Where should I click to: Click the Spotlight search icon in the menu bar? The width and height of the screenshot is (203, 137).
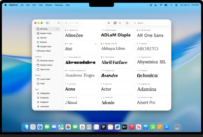pyautogui.click(x=171, y=5)
